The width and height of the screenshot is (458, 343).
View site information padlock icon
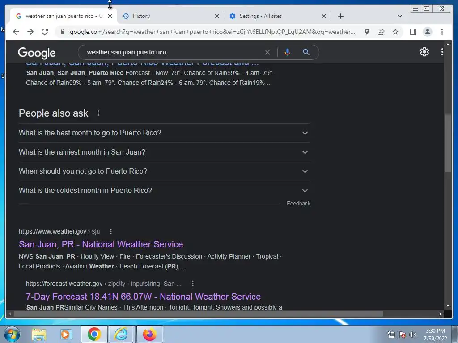pos(62,32)
